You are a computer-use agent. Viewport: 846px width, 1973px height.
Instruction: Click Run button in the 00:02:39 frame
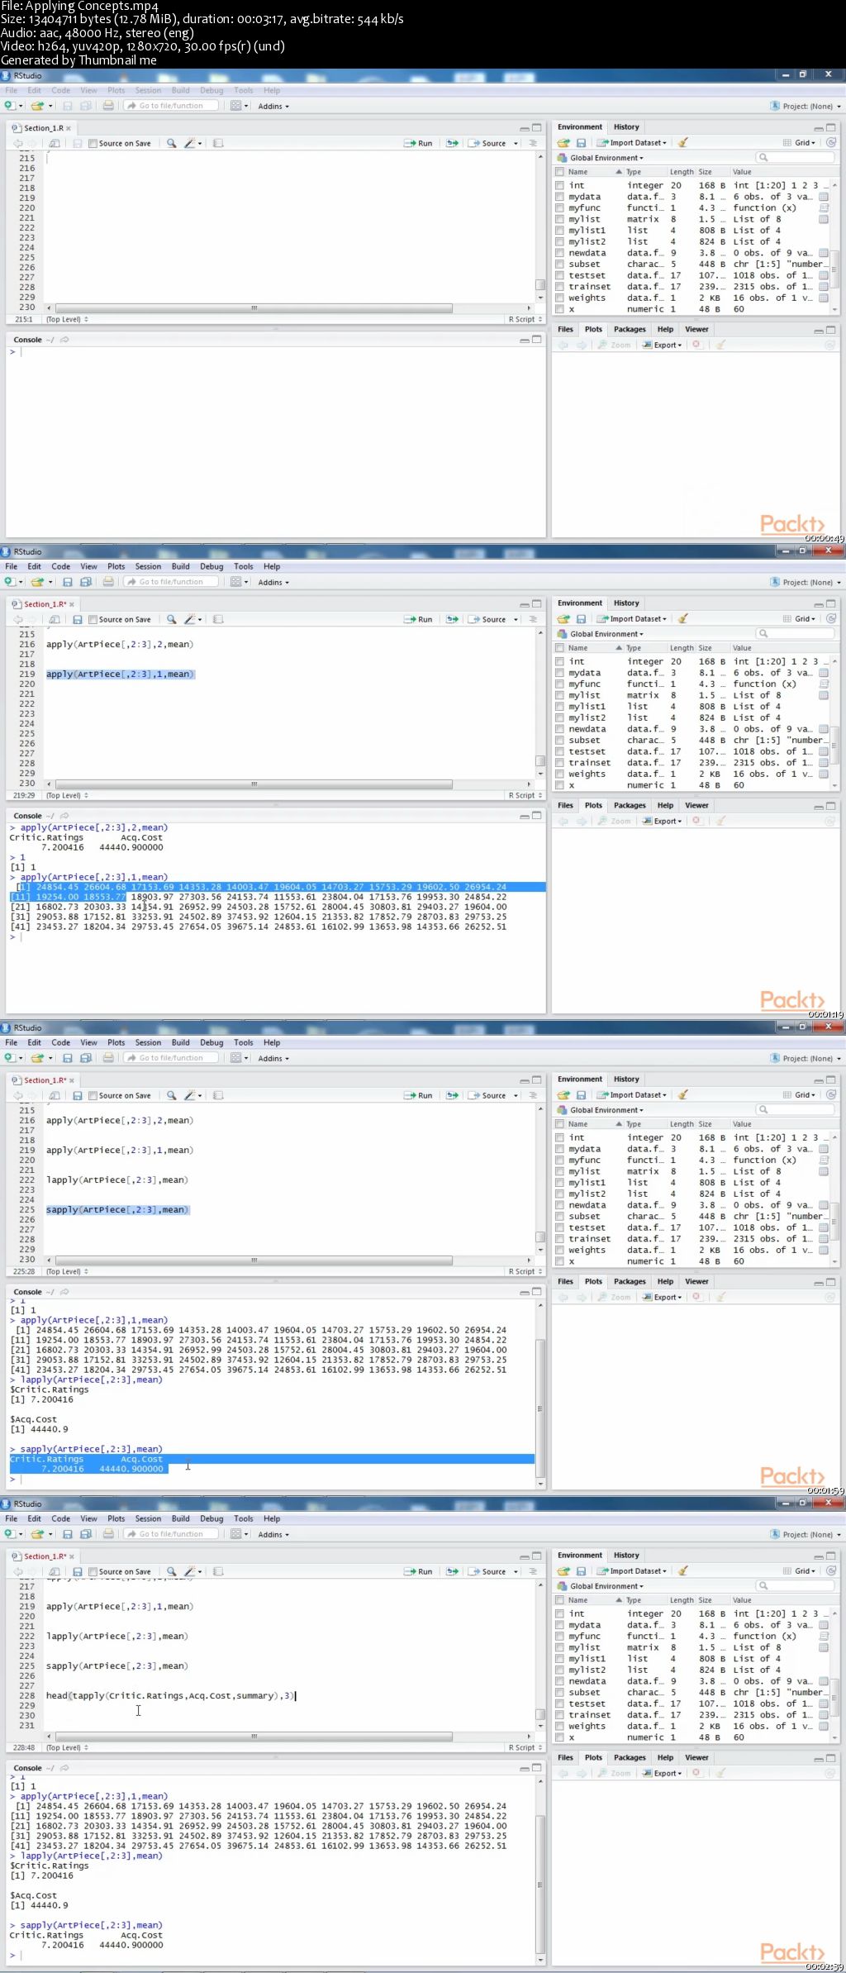[x=419, y=1571]
